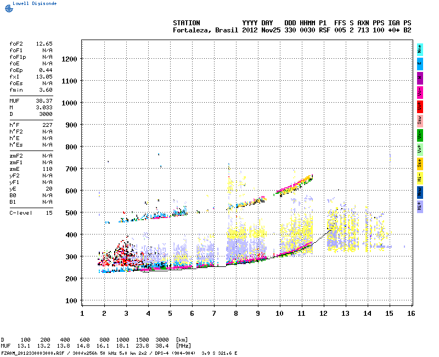Viewport: 439px width, 357px height.
Task: Click the 1200 km height axis label
Action: pyautogui.click(x=70, y=59)
